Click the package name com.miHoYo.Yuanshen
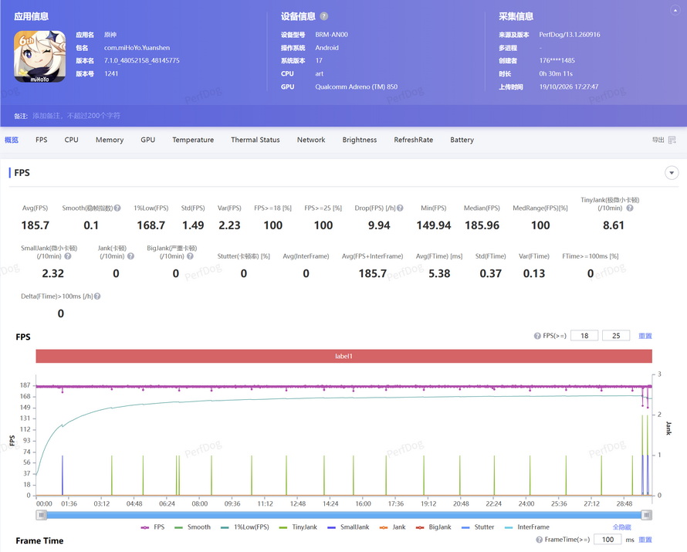The width and height of the screenshot is (687, 552). (137, 48)
